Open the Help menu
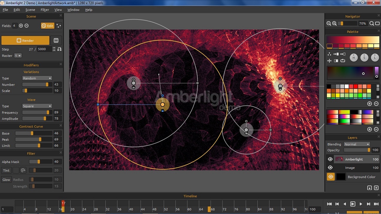The image size is (381, 214). (89, 10)
